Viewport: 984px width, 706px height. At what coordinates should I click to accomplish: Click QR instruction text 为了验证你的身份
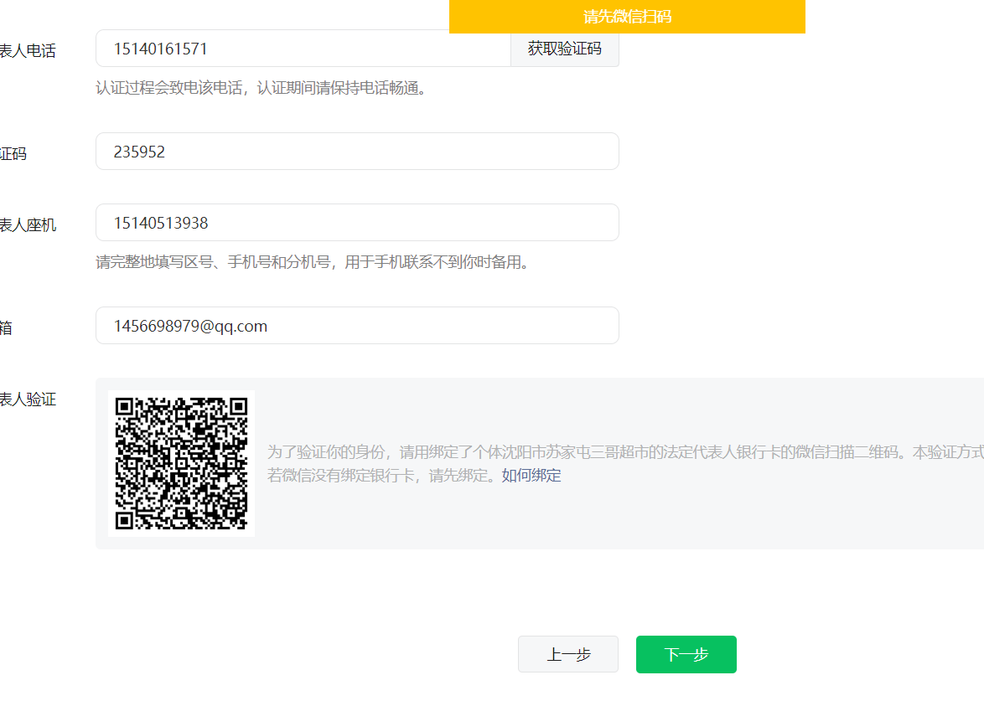point(326,452)
